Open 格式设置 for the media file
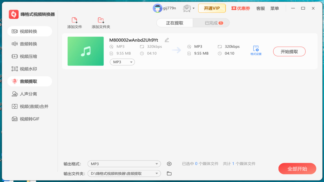Screen dimensions: 324x182 pyautogui.click(x=256, y=50)
